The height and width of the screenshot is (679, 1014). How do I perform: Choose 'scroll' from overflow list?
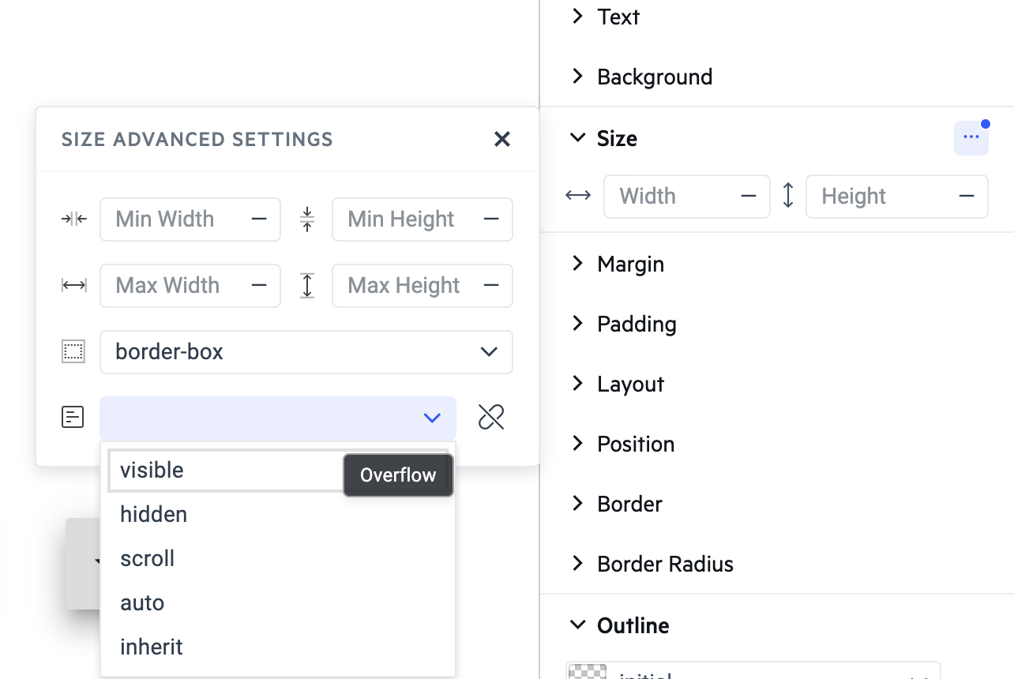[x=148, y=558]
